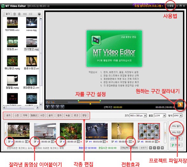Click the 녹음 record button
This screenshot has width=187, height=167.
click(x=68, y=115)
